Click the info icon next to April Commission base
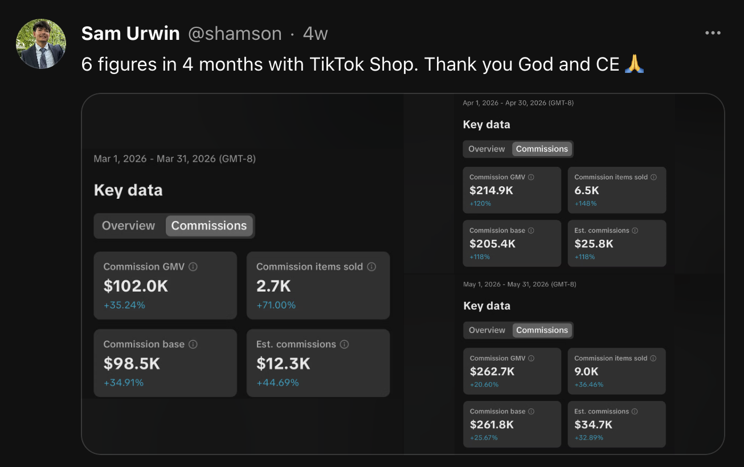This screenshot has height=467, width=744. (x=531, y=231)
